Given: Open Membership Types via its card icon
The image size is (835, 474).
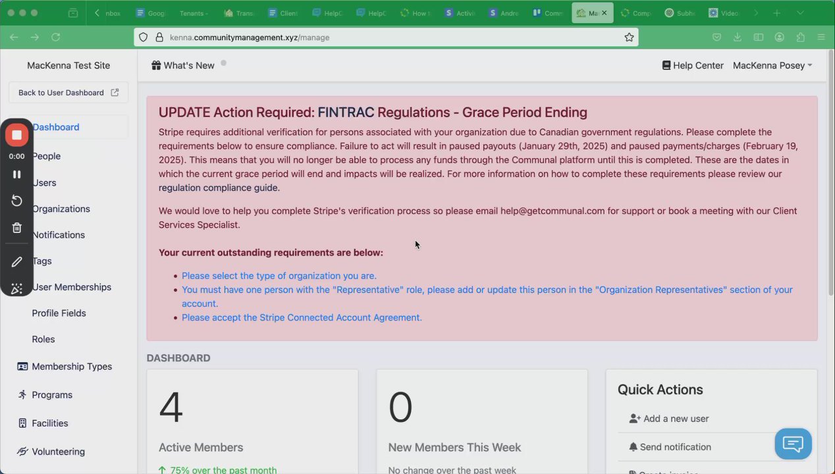Looking at the screenshot, I should [22, 367].
